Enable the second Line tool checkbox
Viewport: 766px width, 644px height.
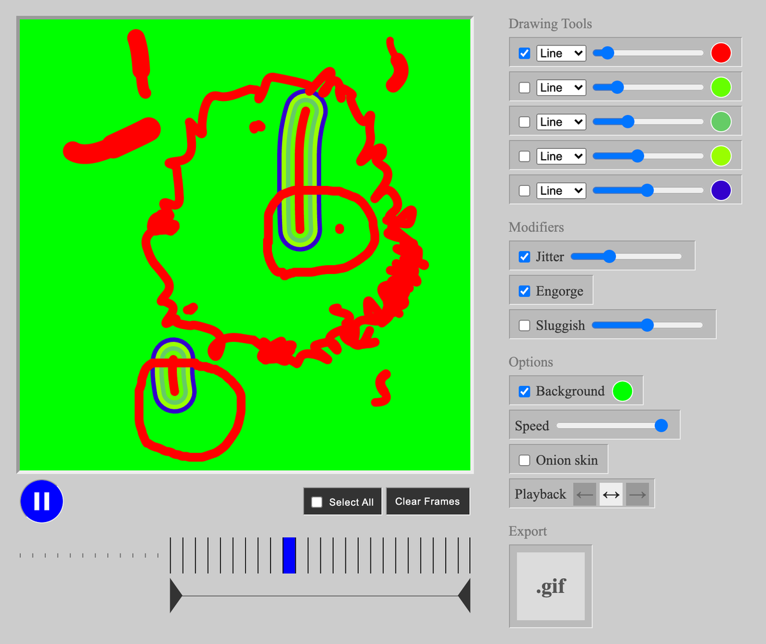click(525, 88)
